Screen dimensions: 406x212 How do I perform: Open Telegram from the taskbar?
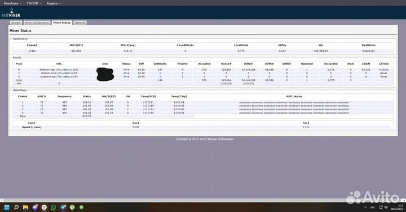(63, 208)
